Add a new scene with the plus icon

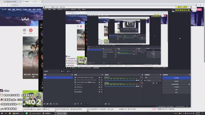45,104
